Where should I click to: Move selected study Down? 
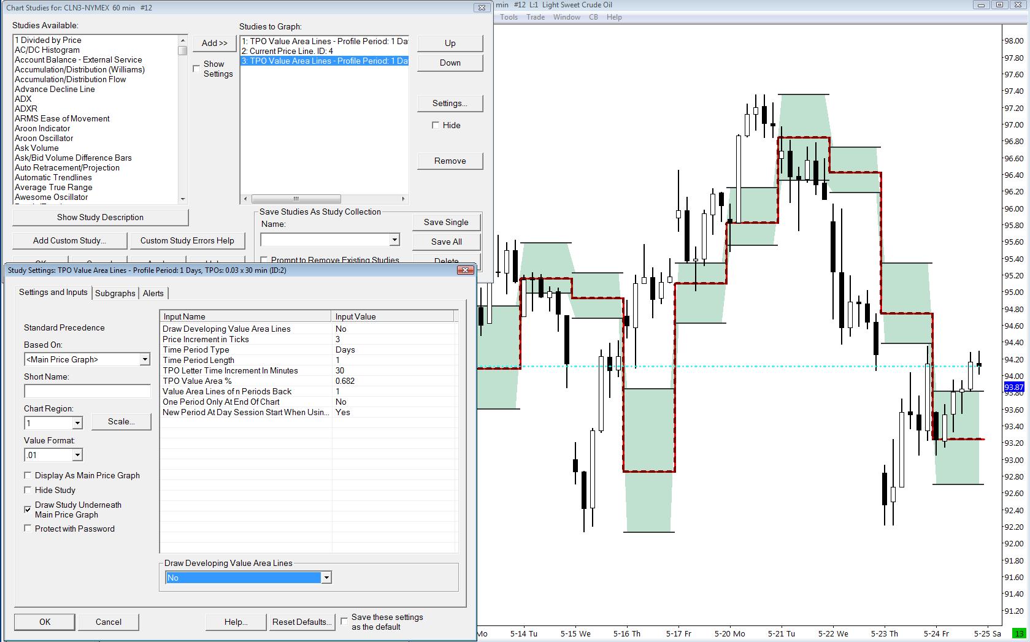click(450, 63)
